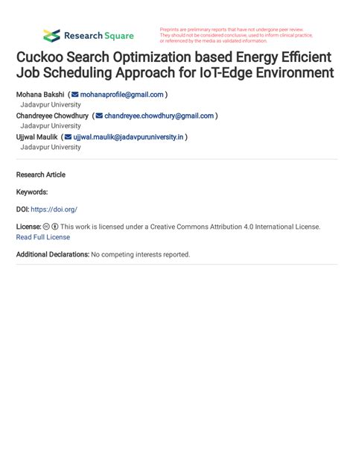The height and width of the screenshot is (457, 353).
Task: Click the Research Square wordmark text
Action: click(x=99, y=36)
